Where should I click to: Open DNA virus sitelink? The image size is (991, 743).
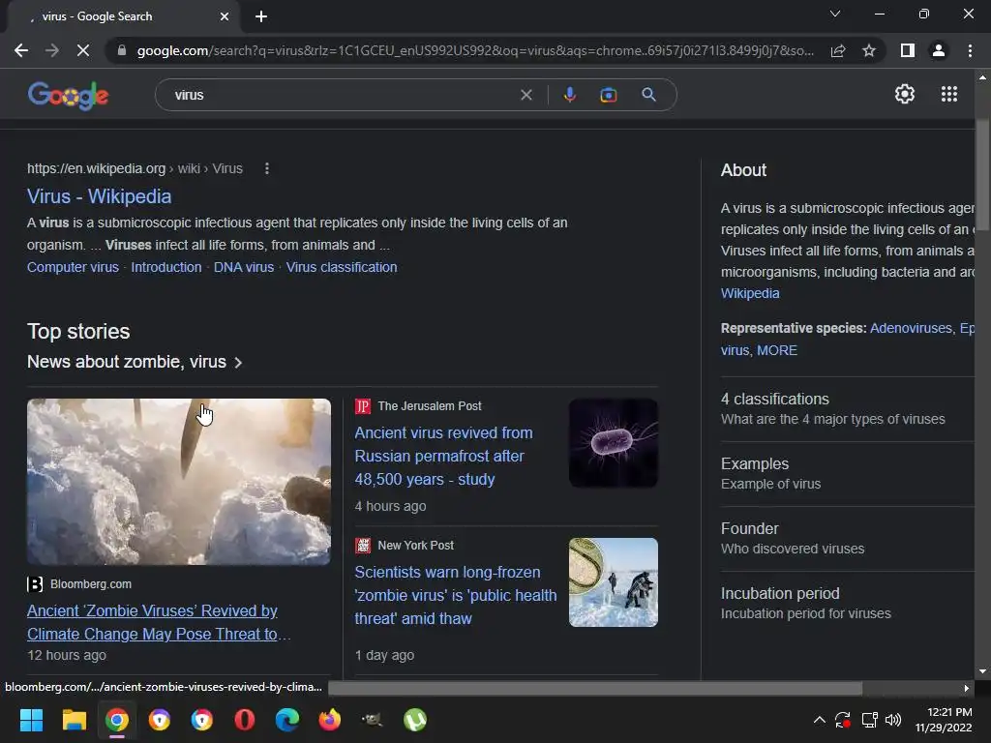click(244, 267)
